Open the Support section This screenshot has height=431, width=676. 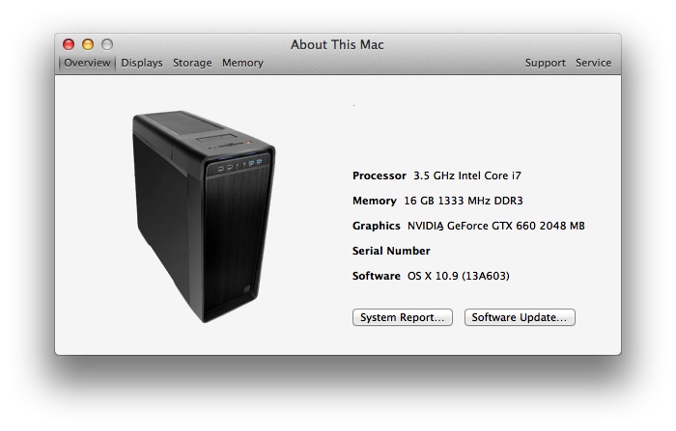(x=545, y=63)
